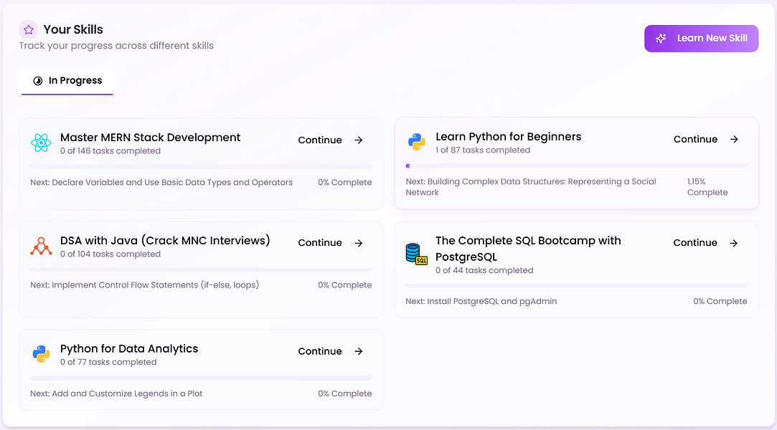The image size is (777, 430).
Task: Continue the Learn Python for Beginners course
Action: [x=695, y=139]
